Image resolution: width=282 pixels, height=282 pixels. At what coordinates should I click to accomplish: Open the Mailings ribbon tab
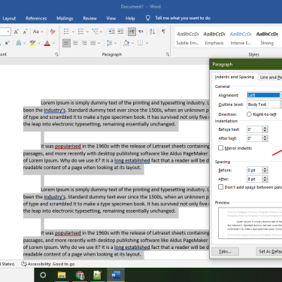[x=65, y=18]
